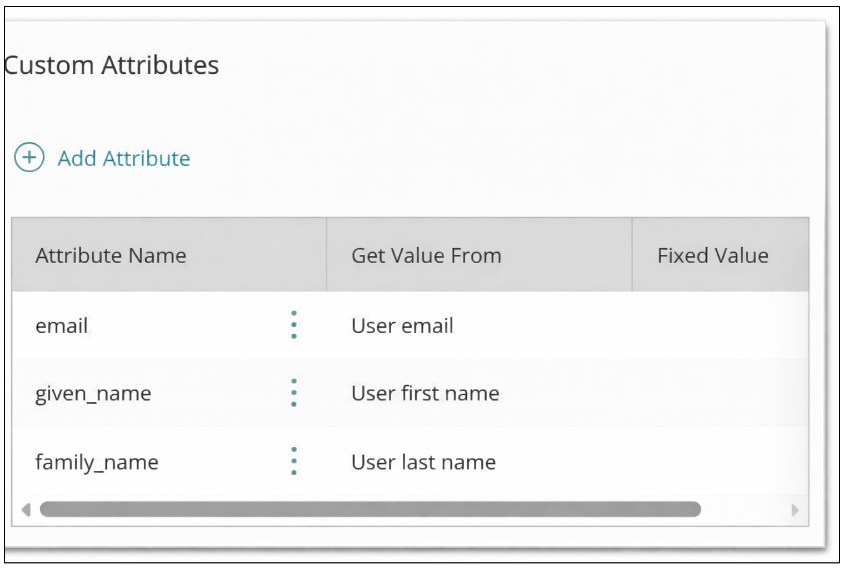Select the Get Value From column header
The width and height of the screenshot is (844, 569).
(x=479, y=255)
